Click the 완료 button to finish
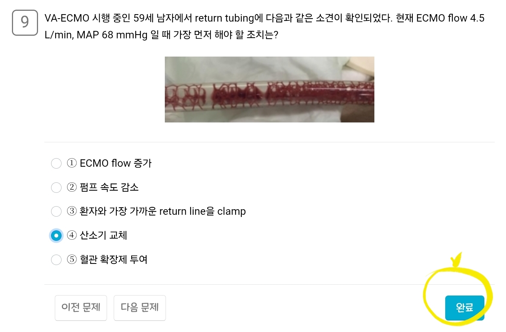This screenshot has height=332, width=506. (465, 308)
